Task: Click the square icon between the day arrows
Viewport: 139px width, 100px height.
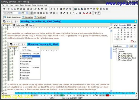Action: 12,21
